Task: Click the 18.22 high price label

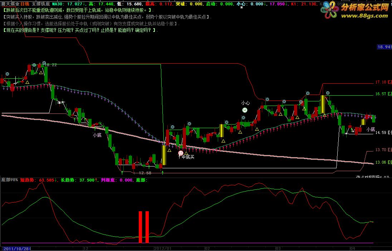Action: pyautogui.click(x=50, y=65)
